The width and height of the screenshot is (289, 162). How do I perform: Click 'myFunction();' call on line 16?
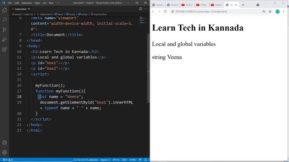coord(50,85)
